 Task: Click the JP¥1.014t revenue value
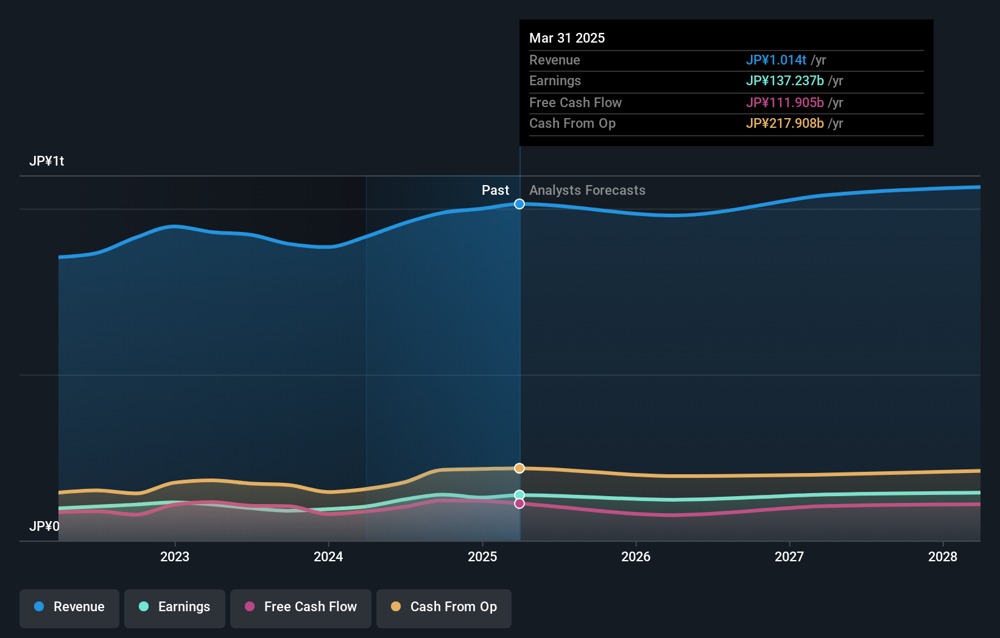pyautogui.click(x=776, y=60)
